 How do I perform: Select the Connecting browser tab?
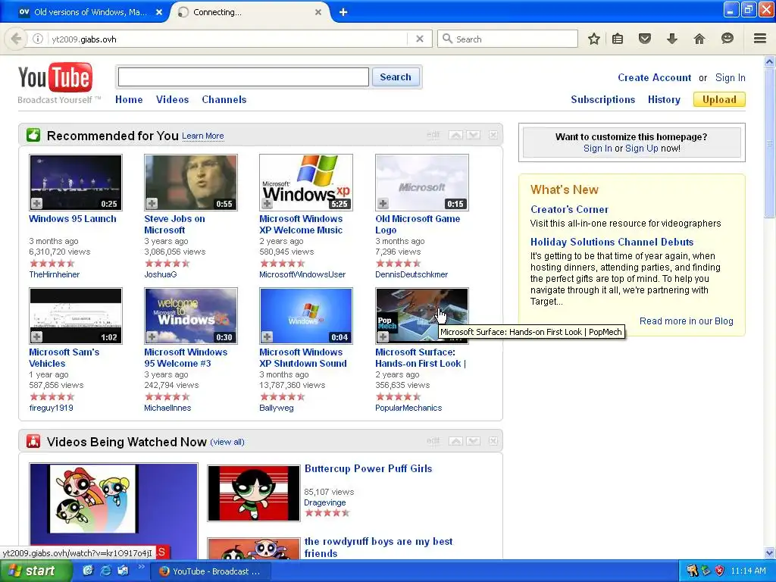[250, 12]
